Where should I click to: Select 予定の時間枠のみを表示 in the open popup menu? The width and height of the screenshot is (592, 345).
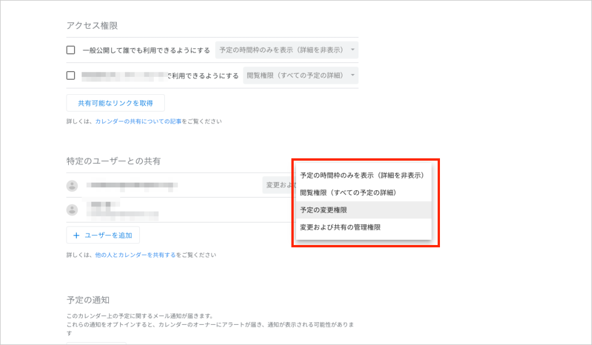coord(362,175)
